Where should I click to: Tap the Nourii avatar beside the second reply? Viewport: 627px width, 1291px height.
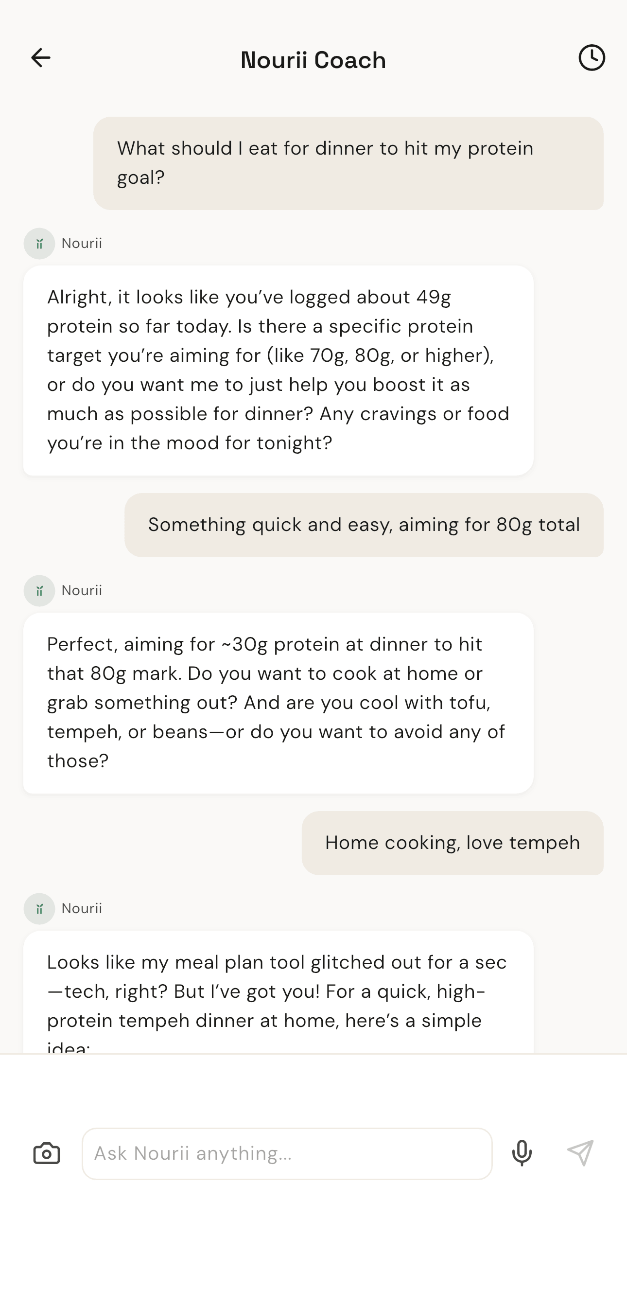click(x=39, y=590)
